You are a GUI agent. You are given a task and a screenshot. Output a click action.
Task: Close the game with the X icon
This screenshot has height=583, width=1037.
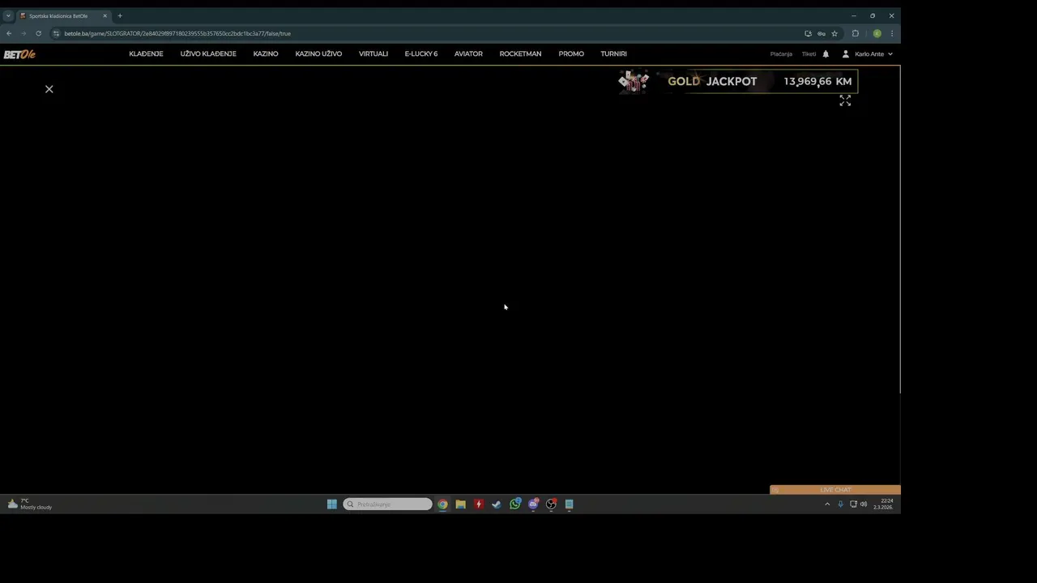49,89
